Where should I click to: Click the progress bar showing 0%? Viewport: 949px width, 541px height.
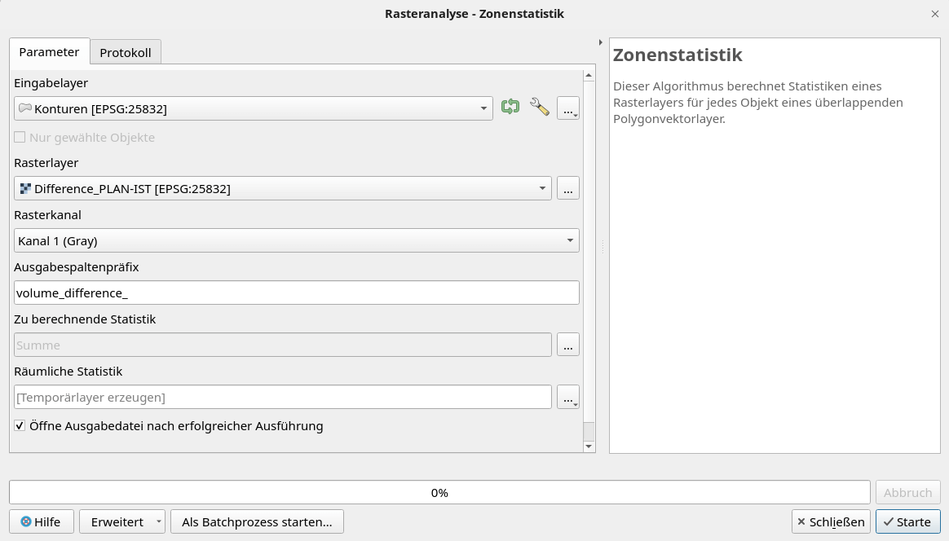(x=440, y=492)
